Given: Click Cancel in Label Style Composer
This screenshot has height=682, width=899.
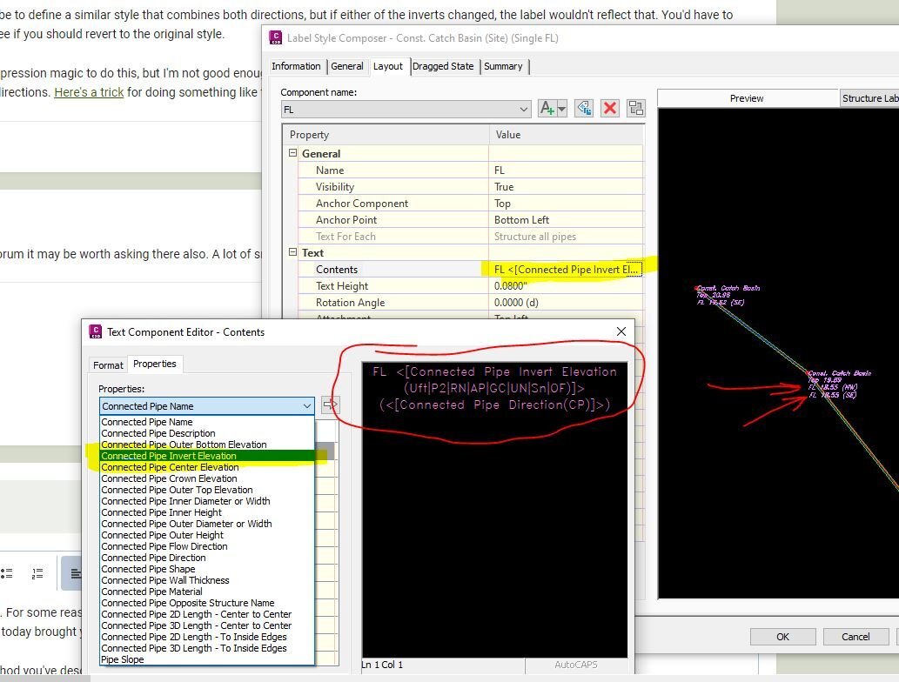Looking at the screenshot, I should click(855, 637).
